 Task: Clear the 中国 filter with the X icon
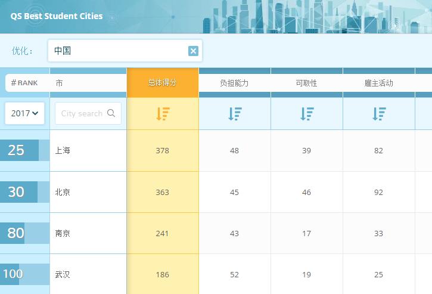(x=193, y=51)
